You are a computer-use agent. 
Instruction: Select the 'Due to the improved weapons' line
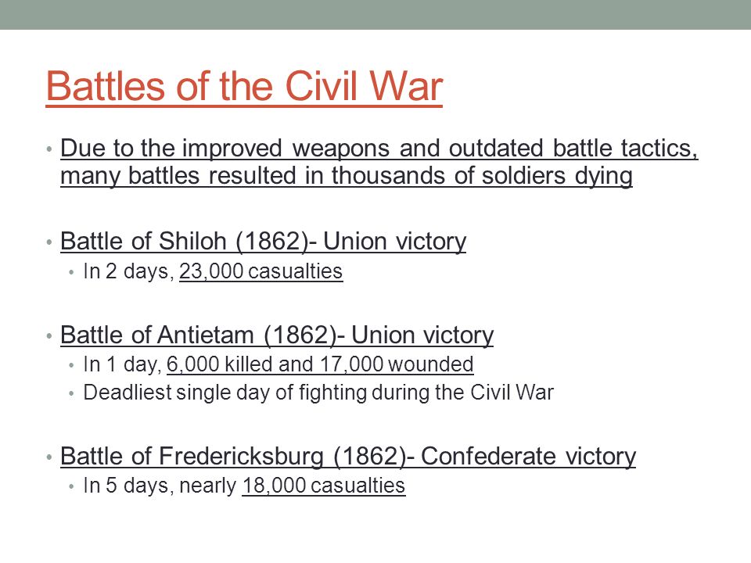pyautogui.click(x=379, y=149)
